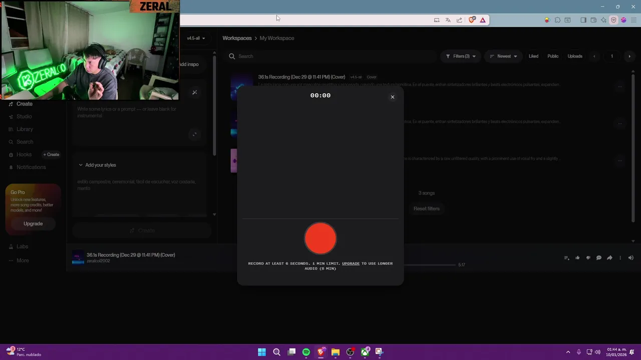Open the Brave Wallet icon

tap(593, 20)
